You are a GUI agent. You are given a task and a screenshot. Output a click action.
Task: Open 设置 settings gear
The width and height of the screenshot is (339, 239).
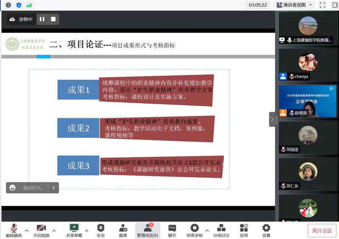pyautogui.click(x=266, y=231)
